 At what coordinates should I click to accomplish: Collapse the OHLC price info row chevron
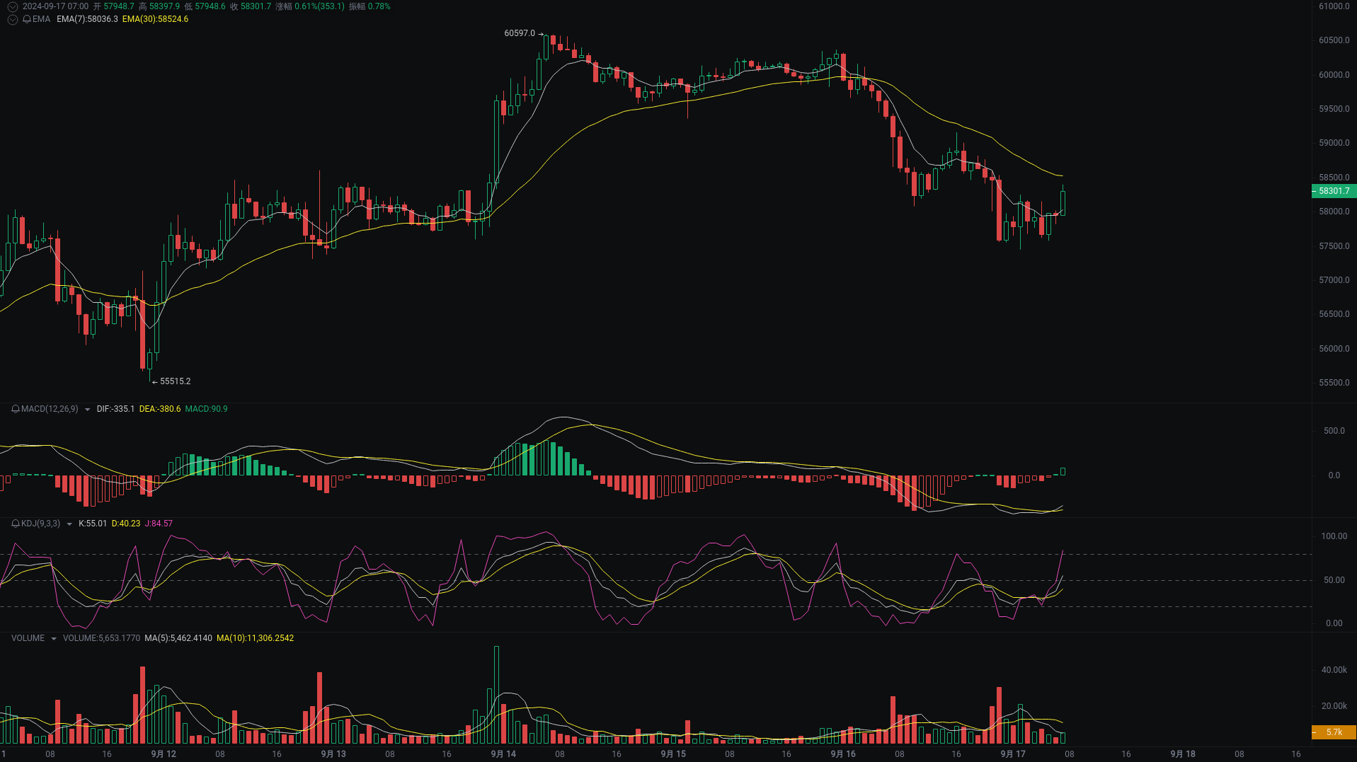pyautogui.click(x=12, y=5)
